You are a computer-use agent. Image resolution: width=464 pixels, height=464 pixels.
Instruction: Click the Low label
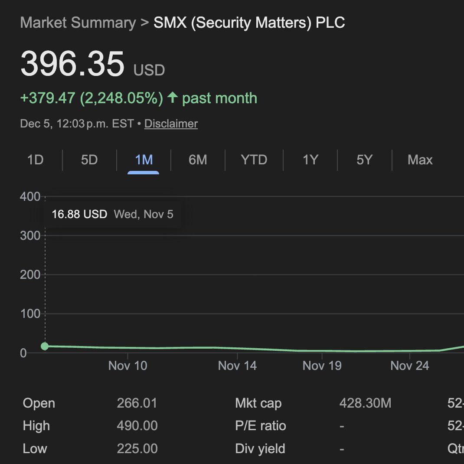(x=35, y=449)
